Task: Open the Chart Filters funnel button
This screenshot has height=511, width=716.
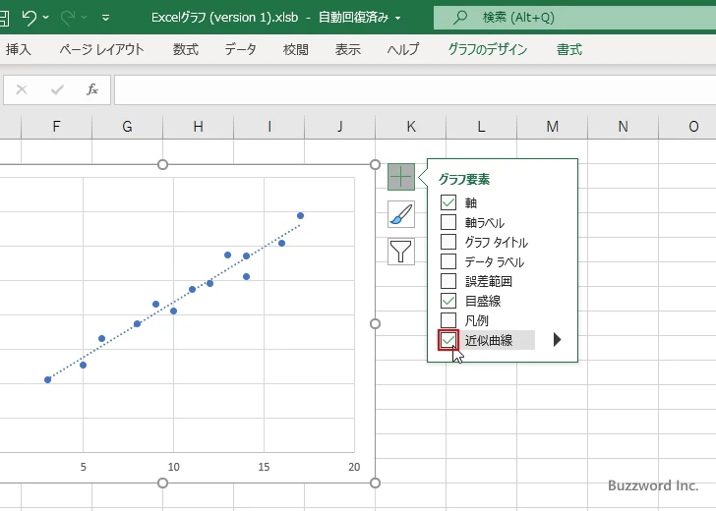Action: click(400, 252)
